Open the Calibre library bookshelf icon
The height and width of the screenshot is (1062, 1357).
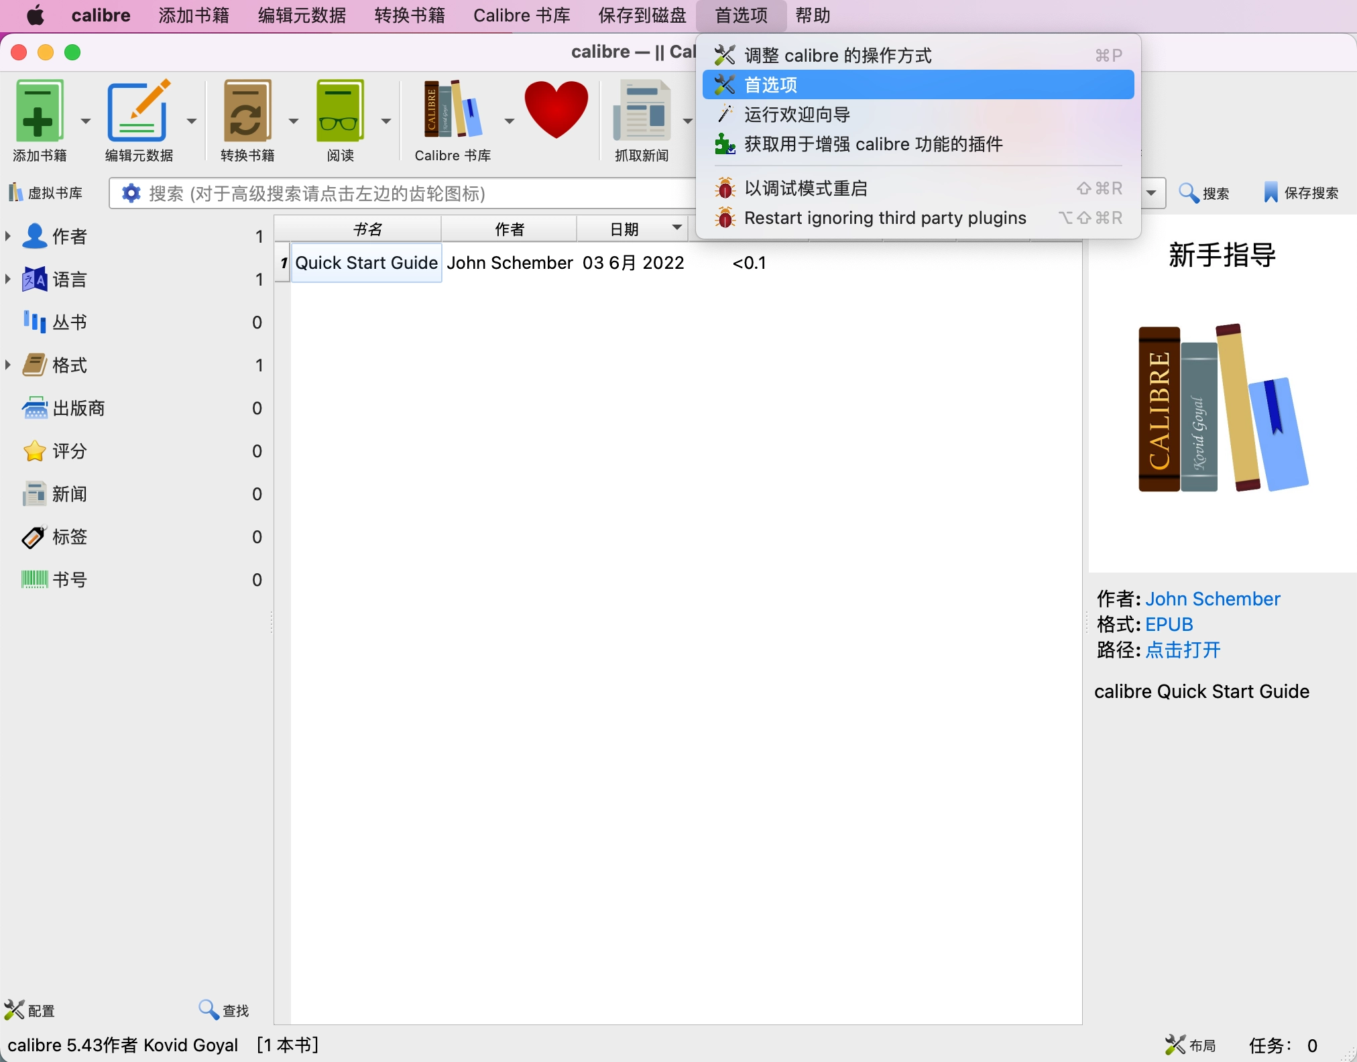(x=453, y=110)
